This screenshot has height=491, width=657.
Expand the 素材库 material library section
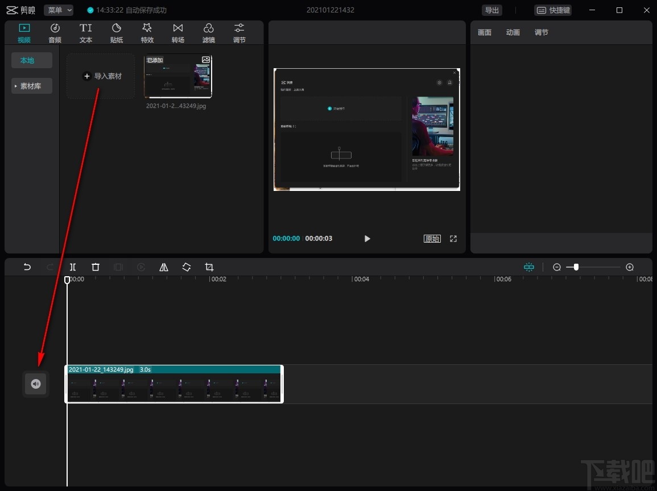(x=31, y=86)
